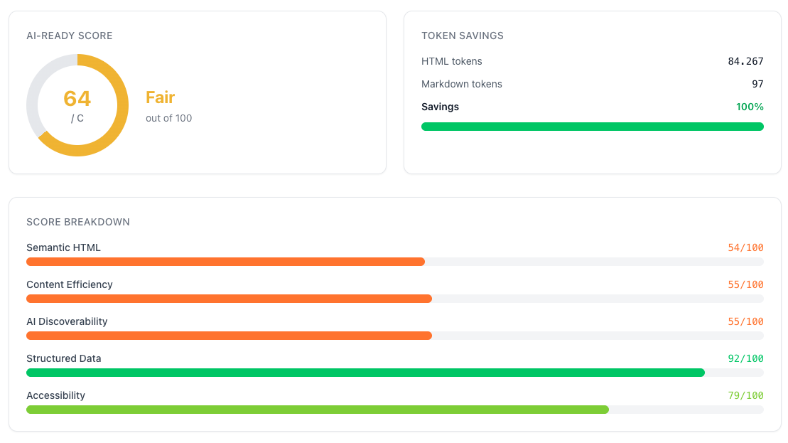The image size is (788, 443).
Task: Click the Semantic HTML label
Action: click(63, 247)
